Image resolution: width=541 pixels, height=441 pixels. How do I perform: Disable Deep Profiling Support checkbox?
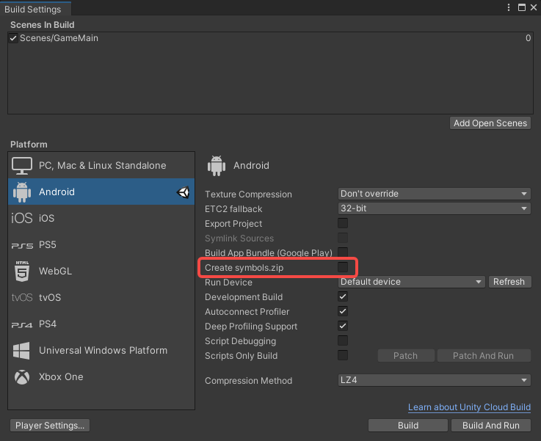tap(343, 327)
